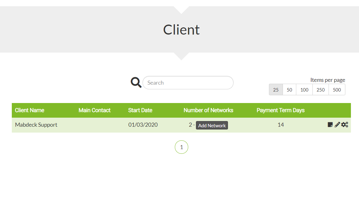Sort by Main Contact column header

click(94, 110)
